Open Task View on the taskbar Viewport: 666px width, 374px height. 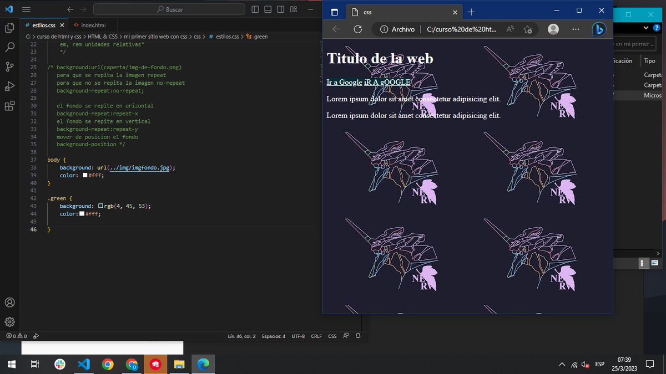[34, 364]
